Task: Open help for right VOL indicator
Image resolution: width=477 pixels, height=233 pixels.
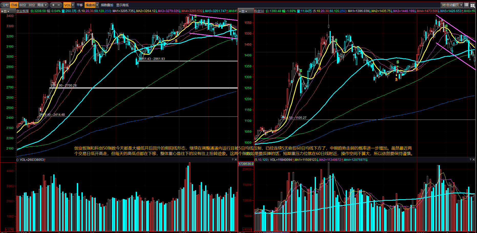Action: click(470, 160)
